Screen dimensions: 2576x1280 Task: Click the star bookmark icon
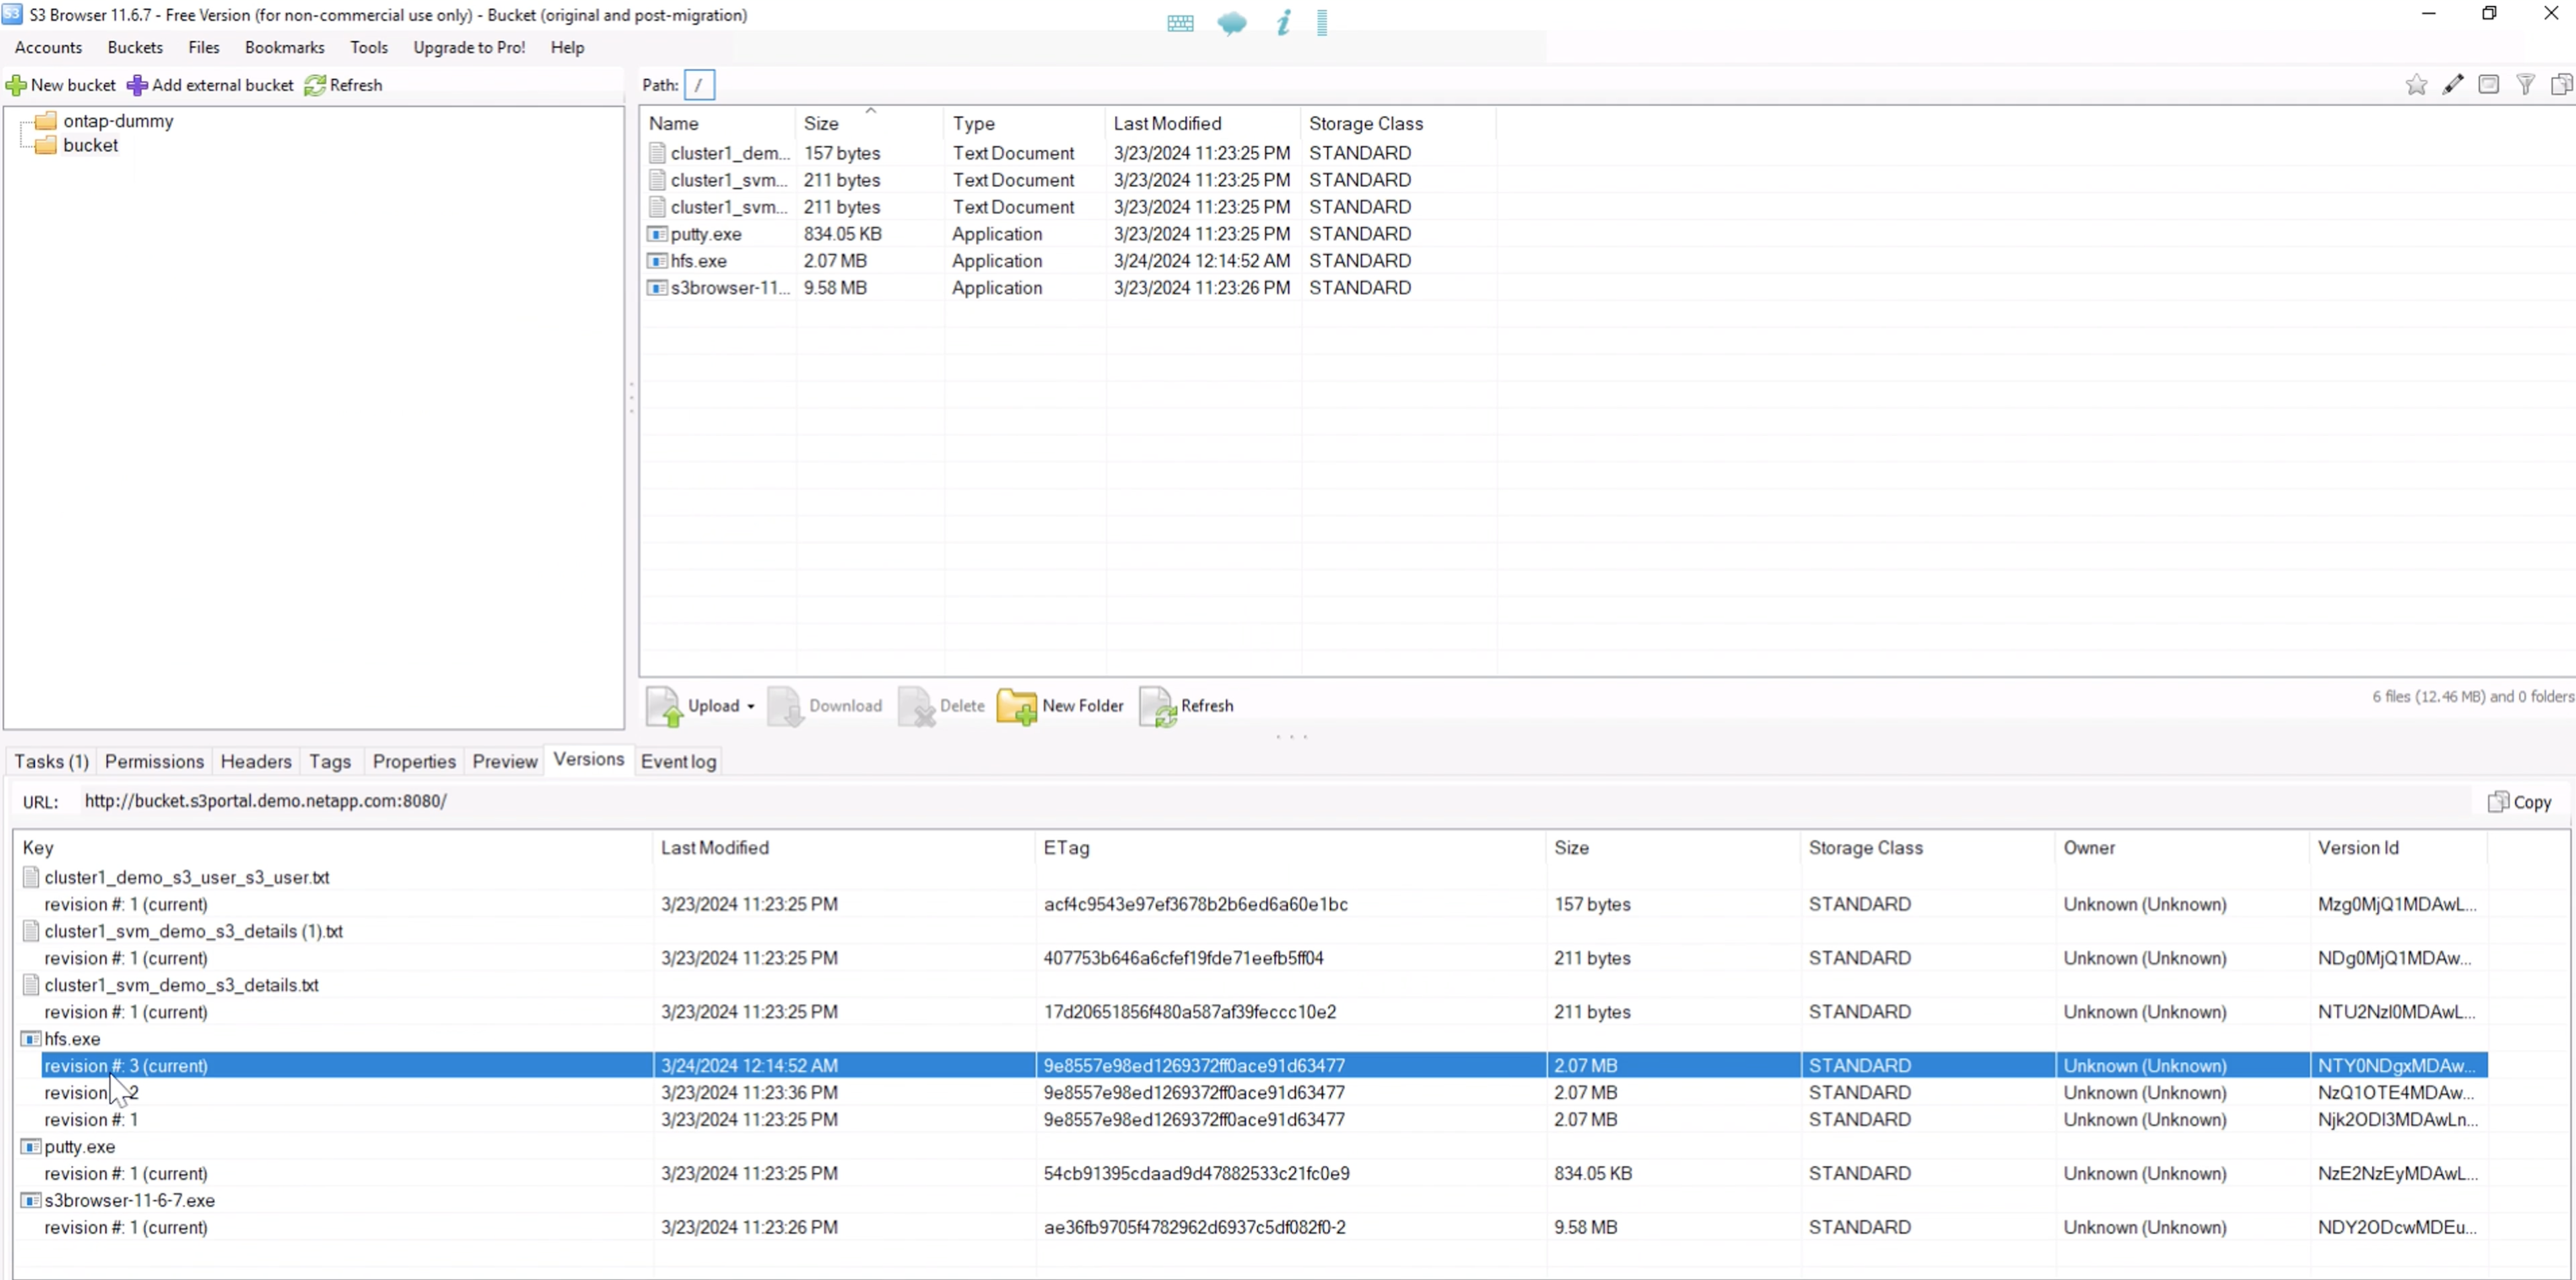pos(2416,85)
